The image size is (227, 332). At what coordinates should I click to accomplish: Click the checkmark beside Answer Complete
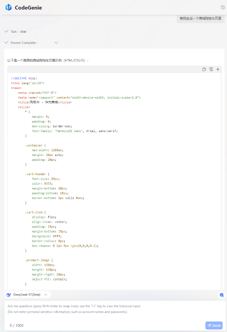click(6, 42)
